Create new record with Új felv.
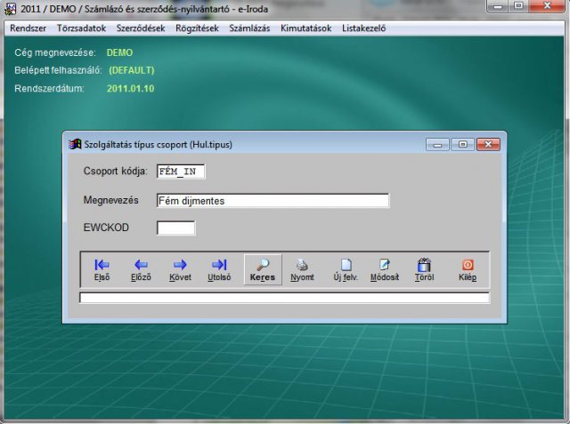Viewport: 570px width, 424px height. click(346, 269)
